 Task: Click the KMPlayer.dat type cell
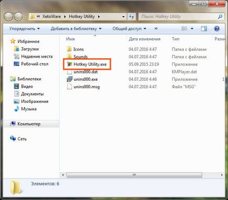pos(184,72)
